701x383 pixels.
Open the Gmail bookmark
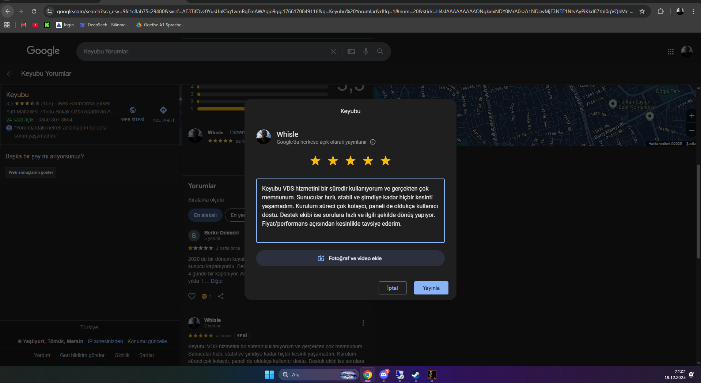tap(24, 25)
